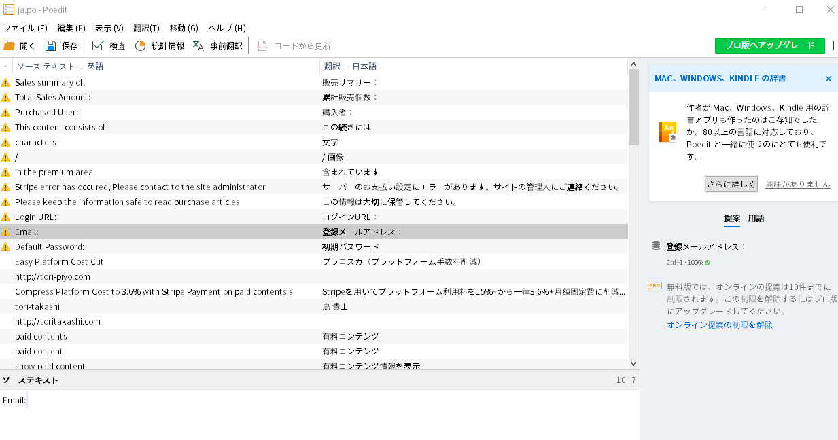The height and width of the screenshot is (440, 838).
Task: Select the paid content row
Action: click(x=314, y=351)
